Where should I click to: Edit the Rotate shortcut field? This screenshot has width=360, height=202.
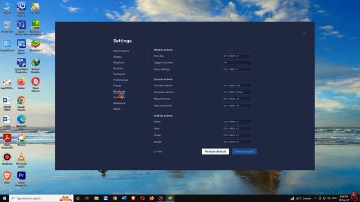click(x=236, y=142)
